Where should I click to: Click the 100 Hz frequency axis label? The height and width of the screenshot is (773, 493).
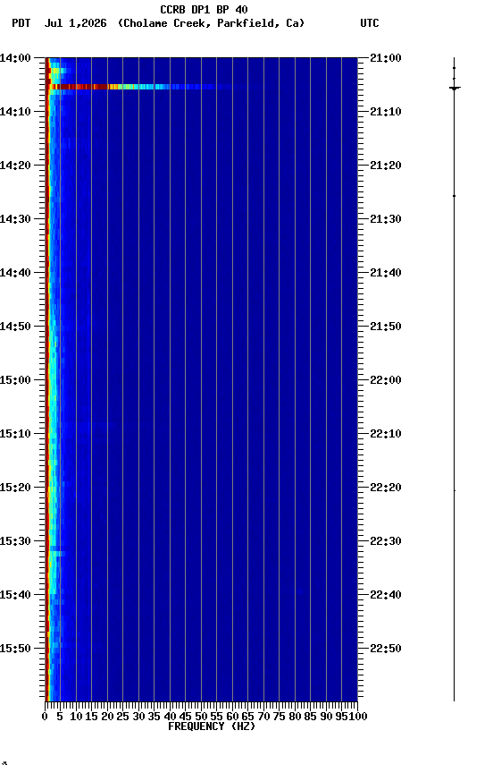tap(358, 717)
